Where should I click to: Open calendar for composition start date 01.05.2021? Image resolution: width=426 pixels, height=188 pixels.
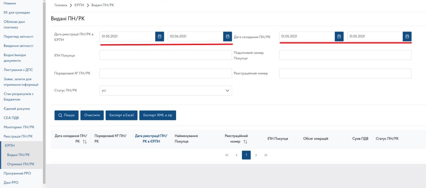pyautogui.click(x=339, y=36)
